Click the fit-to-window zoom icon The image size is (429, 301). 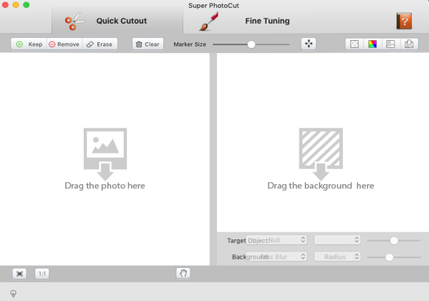(20, 274)
